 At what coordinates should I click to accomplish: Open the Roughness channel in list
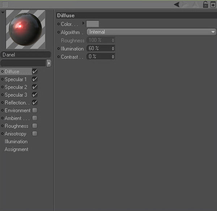pyautogui.click(x=17, y=126)
